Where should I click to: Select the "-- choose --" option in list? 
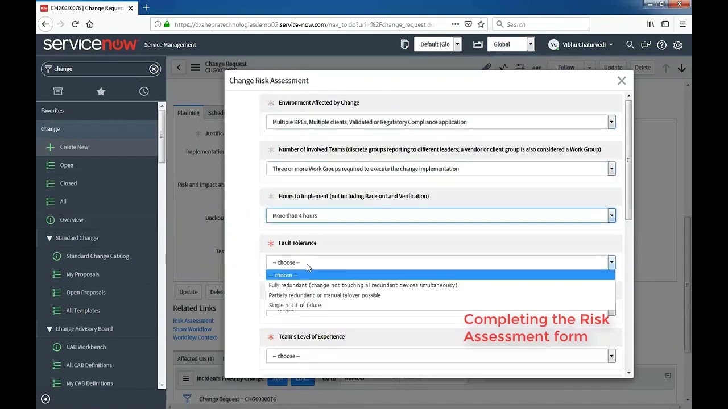pyautogui.click(x=441, y=275)
